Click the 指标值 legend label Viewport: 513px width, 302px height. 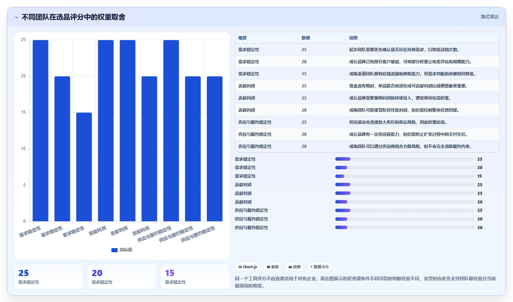point(126,250)
